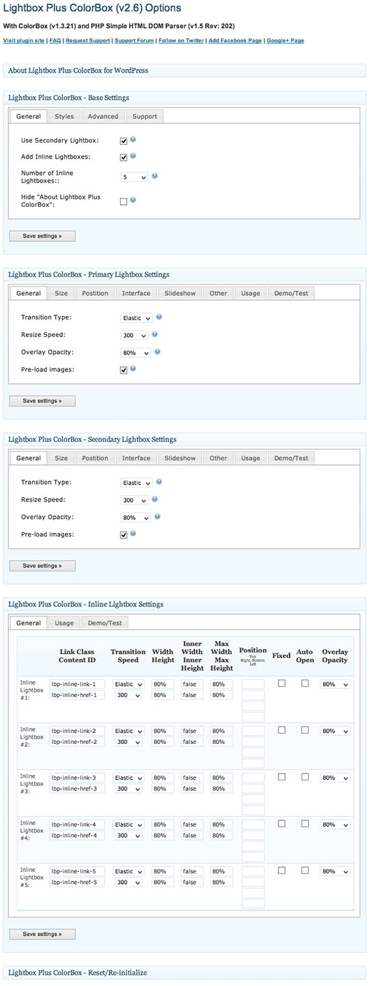Uncheck Use Secondary Lightbox checkbox
370x986 pixels.
pyautogui.click(x=124, y=141)
